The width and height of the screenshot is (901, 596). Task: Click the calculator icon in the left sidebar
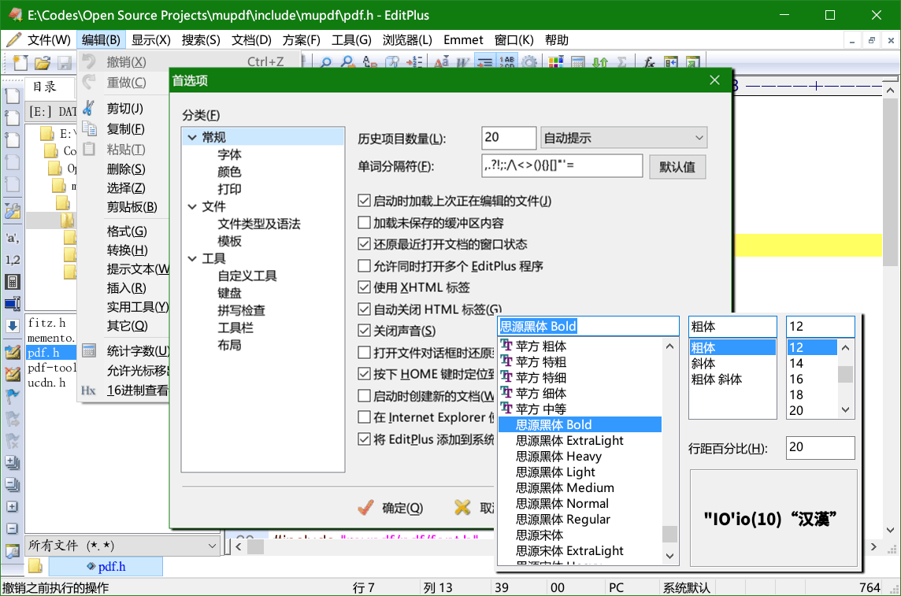tap(12, 282)
